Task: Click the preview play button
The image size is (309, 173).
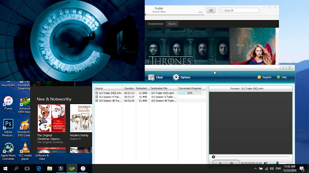Action: [220, 163]
